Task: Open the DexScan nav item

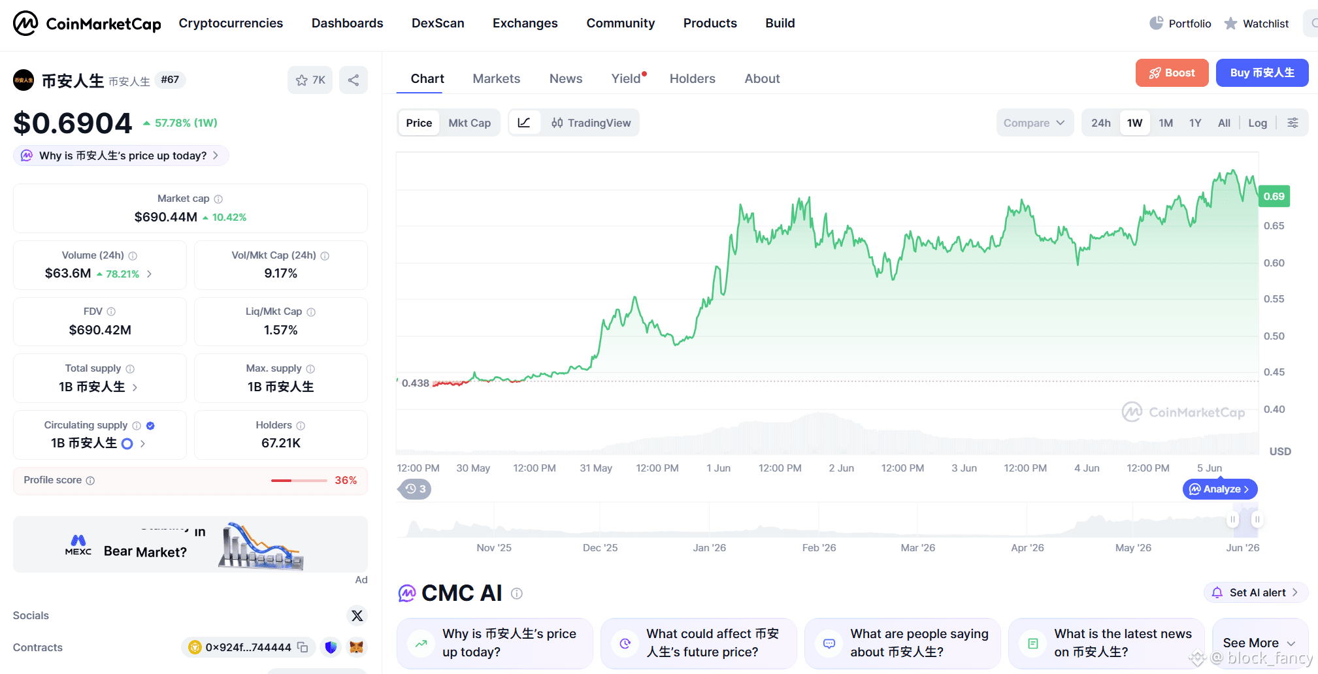Action: (x=438, y=24)
